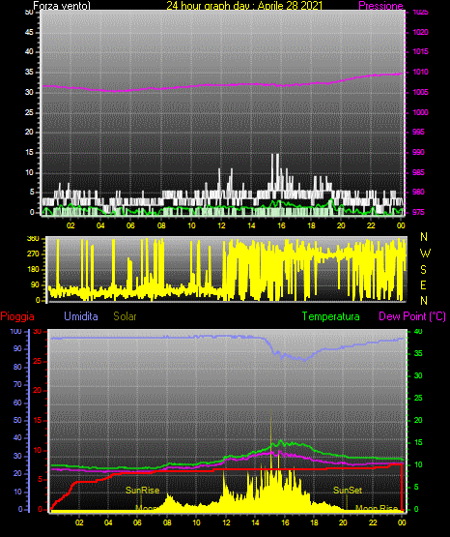The image size is (450, 537).
Task: Click hour 22 on the wind chart time axis
Action: [371, 225]
